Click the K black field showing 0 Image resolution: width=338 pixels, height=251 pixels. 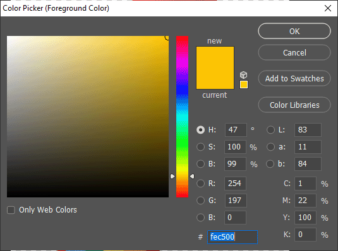(x=305, y=235)
